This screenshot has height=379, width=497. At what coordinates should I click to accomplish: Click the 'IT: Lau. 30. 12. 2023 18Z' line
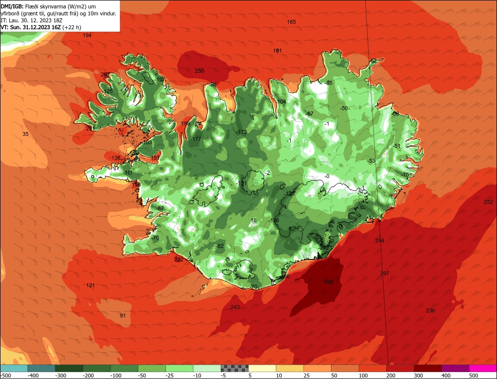(31, 20)
